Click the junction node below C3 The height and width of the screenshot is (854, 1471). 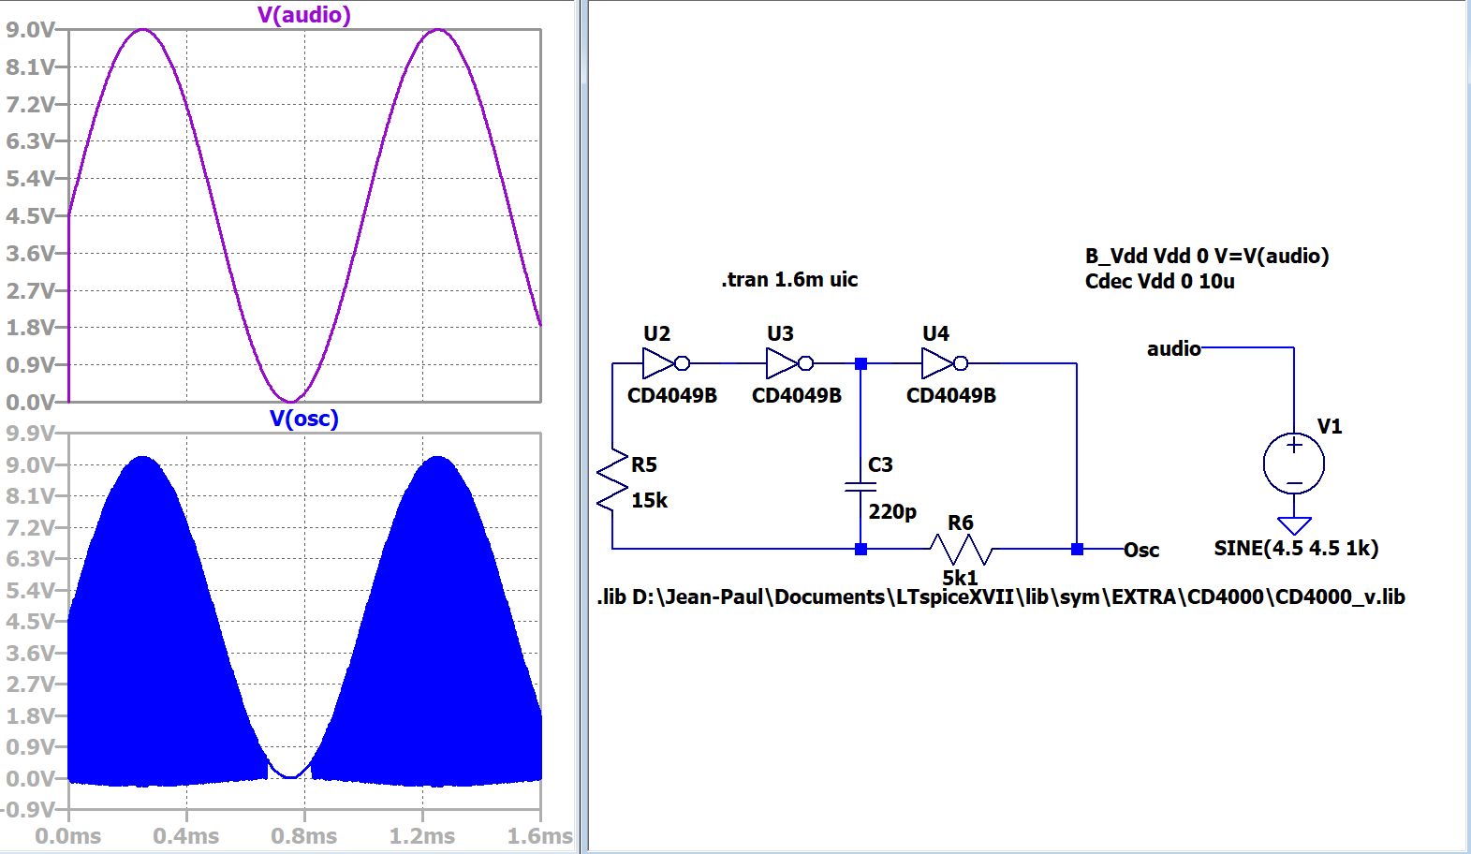click(861, 549)
